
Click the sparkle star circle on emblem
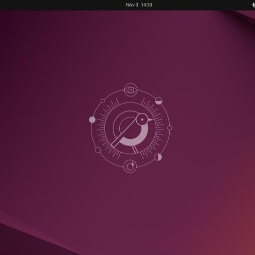pyautogui.click(x=130, y=166)
